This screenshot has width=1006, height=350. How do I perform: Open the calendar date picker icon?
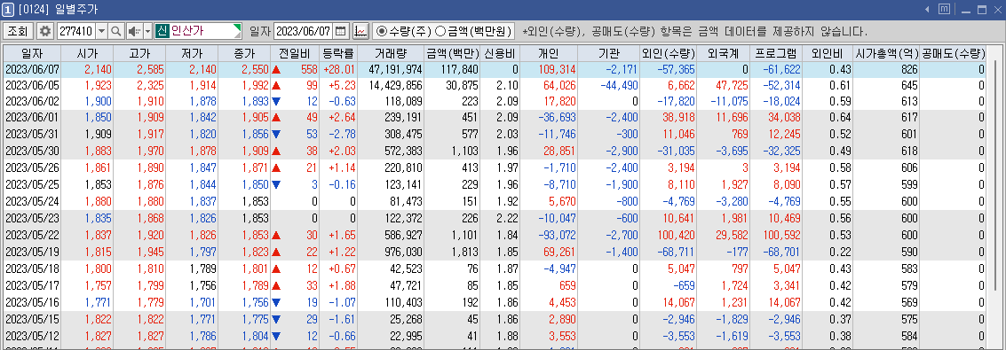[x=341, y=31]
